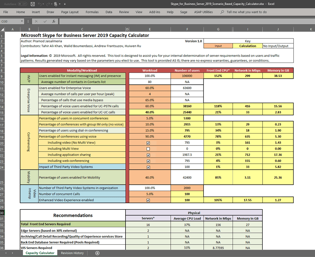Enable the Including Multi View checkbox
315x257 pixels.
[x=148, y=149]
